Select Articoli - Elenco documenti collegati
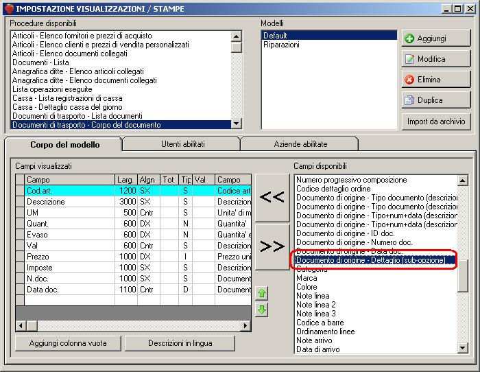The image size is (480, 372). pos(121,54)
